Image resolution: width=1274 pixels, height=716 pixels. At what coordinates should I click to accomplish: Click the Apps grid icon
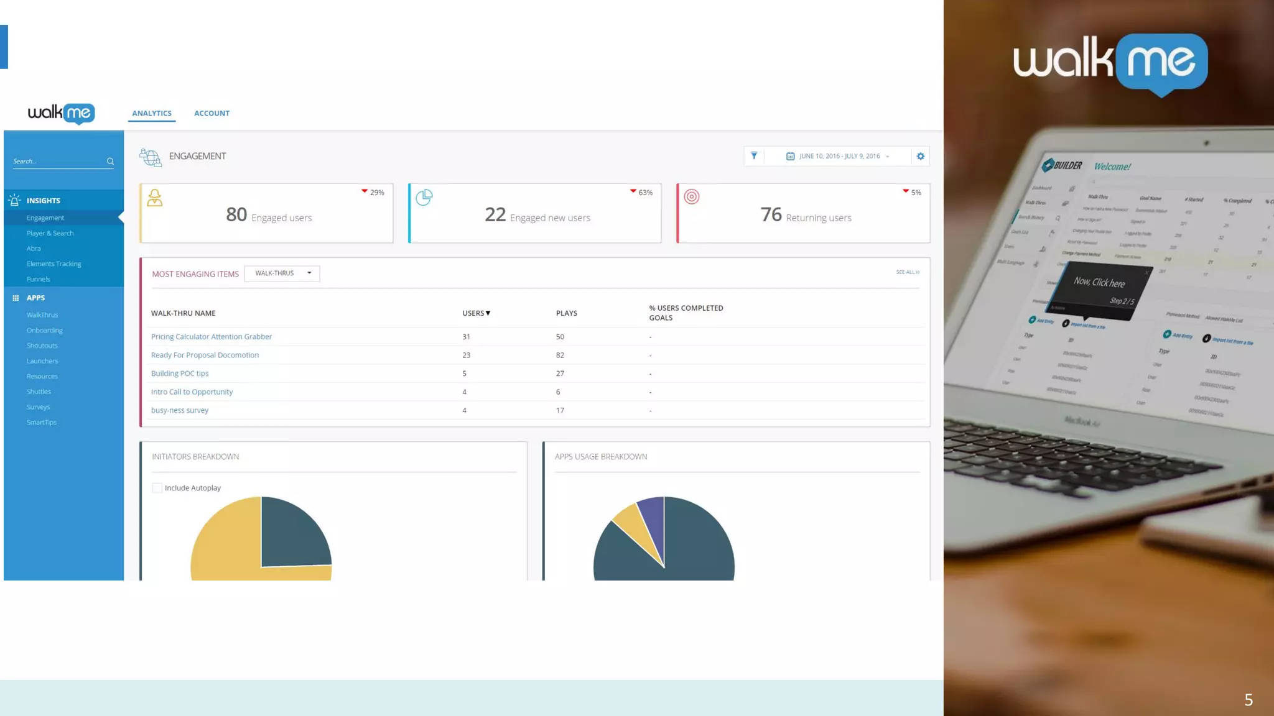pyautogui.click(x=16, y=298)
